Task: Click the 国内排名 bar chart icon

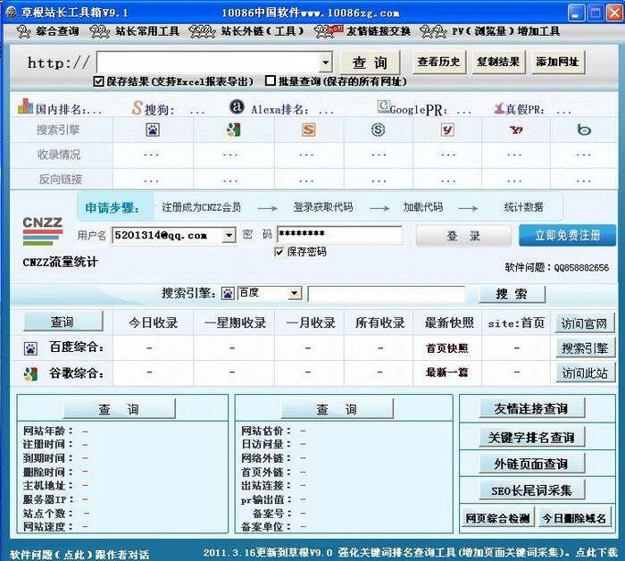Action: (x=25, y=106)
